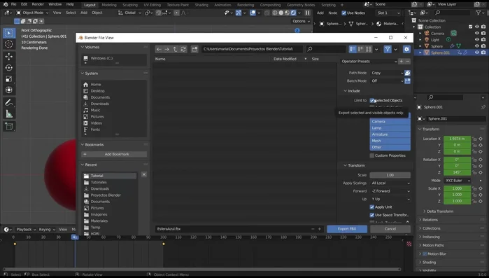Screen dimensions: 489x278
Task: Enable rendered viewport shading mode
Action: (293, 13)
